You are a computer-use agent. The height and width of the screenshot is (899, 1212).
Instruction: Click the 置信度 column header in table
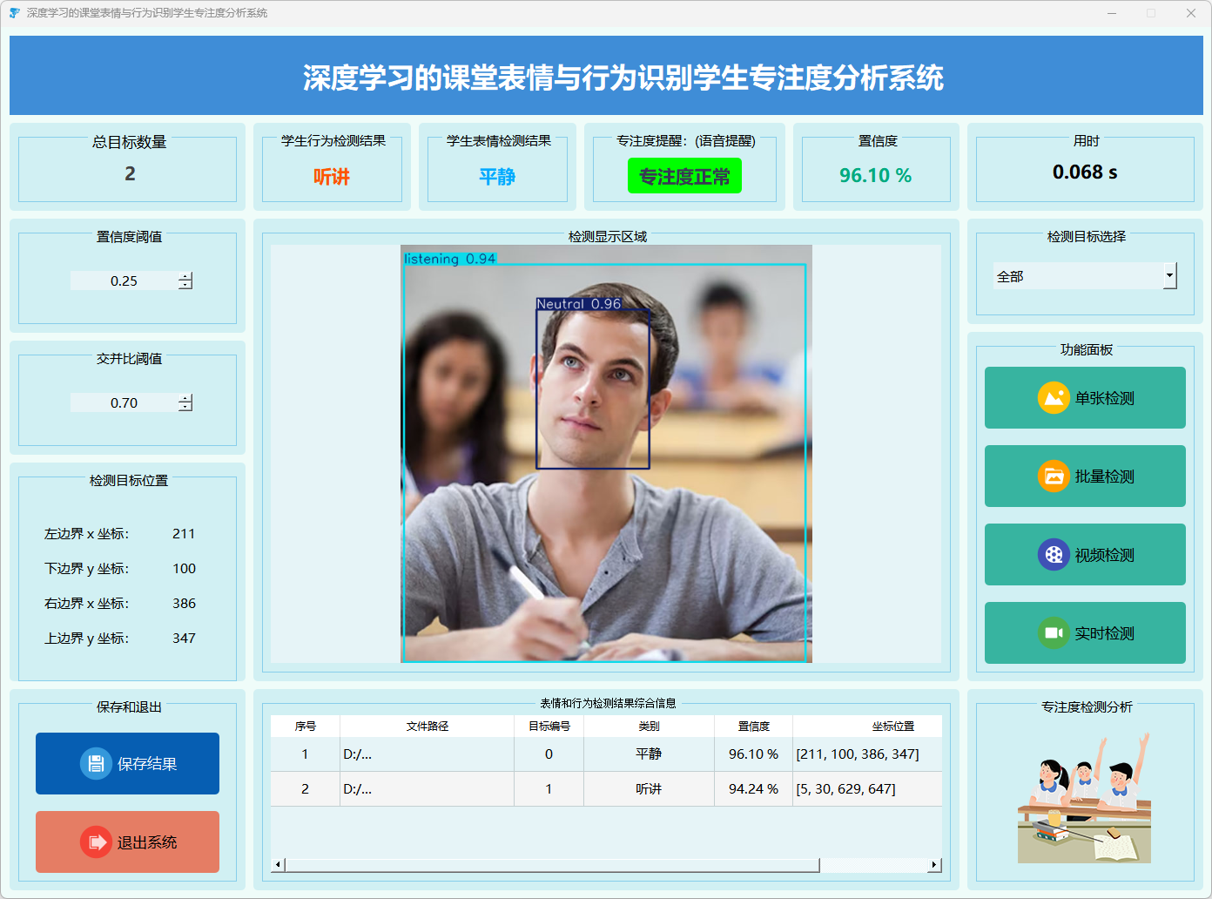tap(753, 727)
